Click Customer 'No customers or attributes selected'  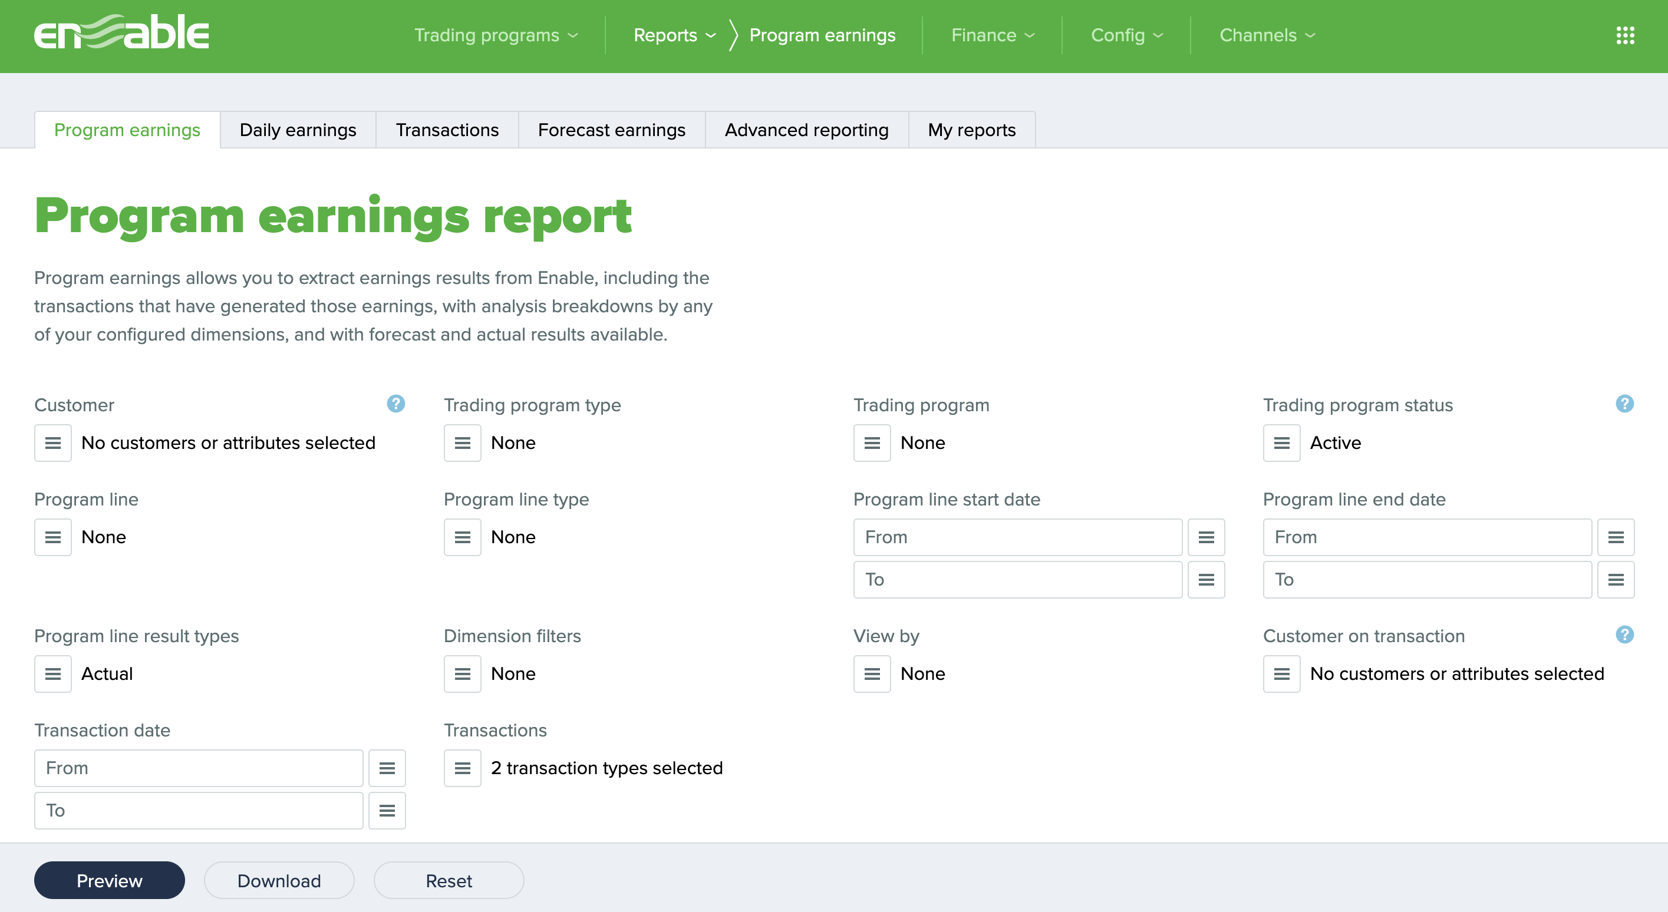(229, 442)
